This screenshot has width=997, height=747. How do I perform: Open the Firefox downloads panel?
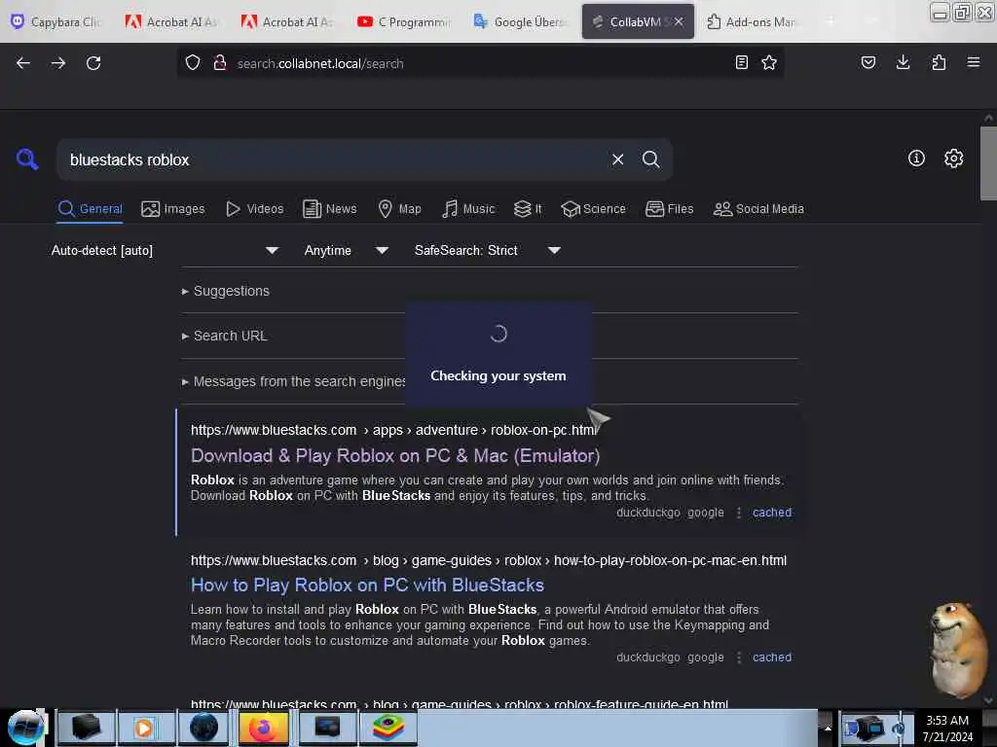click(x=903, y=62)
